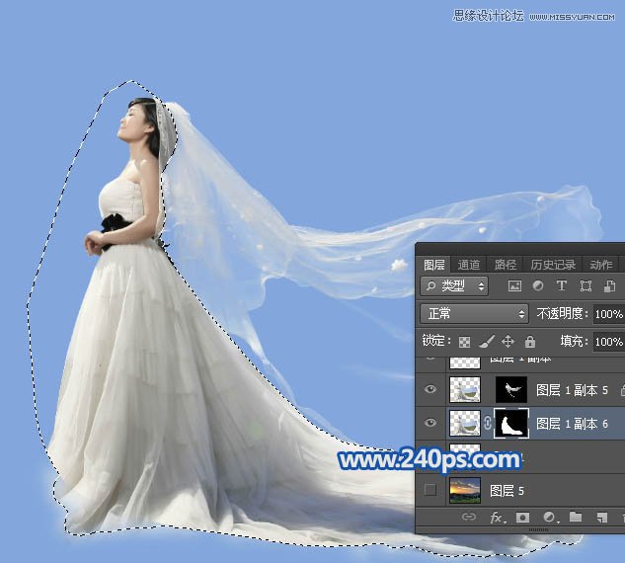Screen dimensions: 625x563
Task: Hide layer 图层 1 副本 6
Action: tap(430, 423)
